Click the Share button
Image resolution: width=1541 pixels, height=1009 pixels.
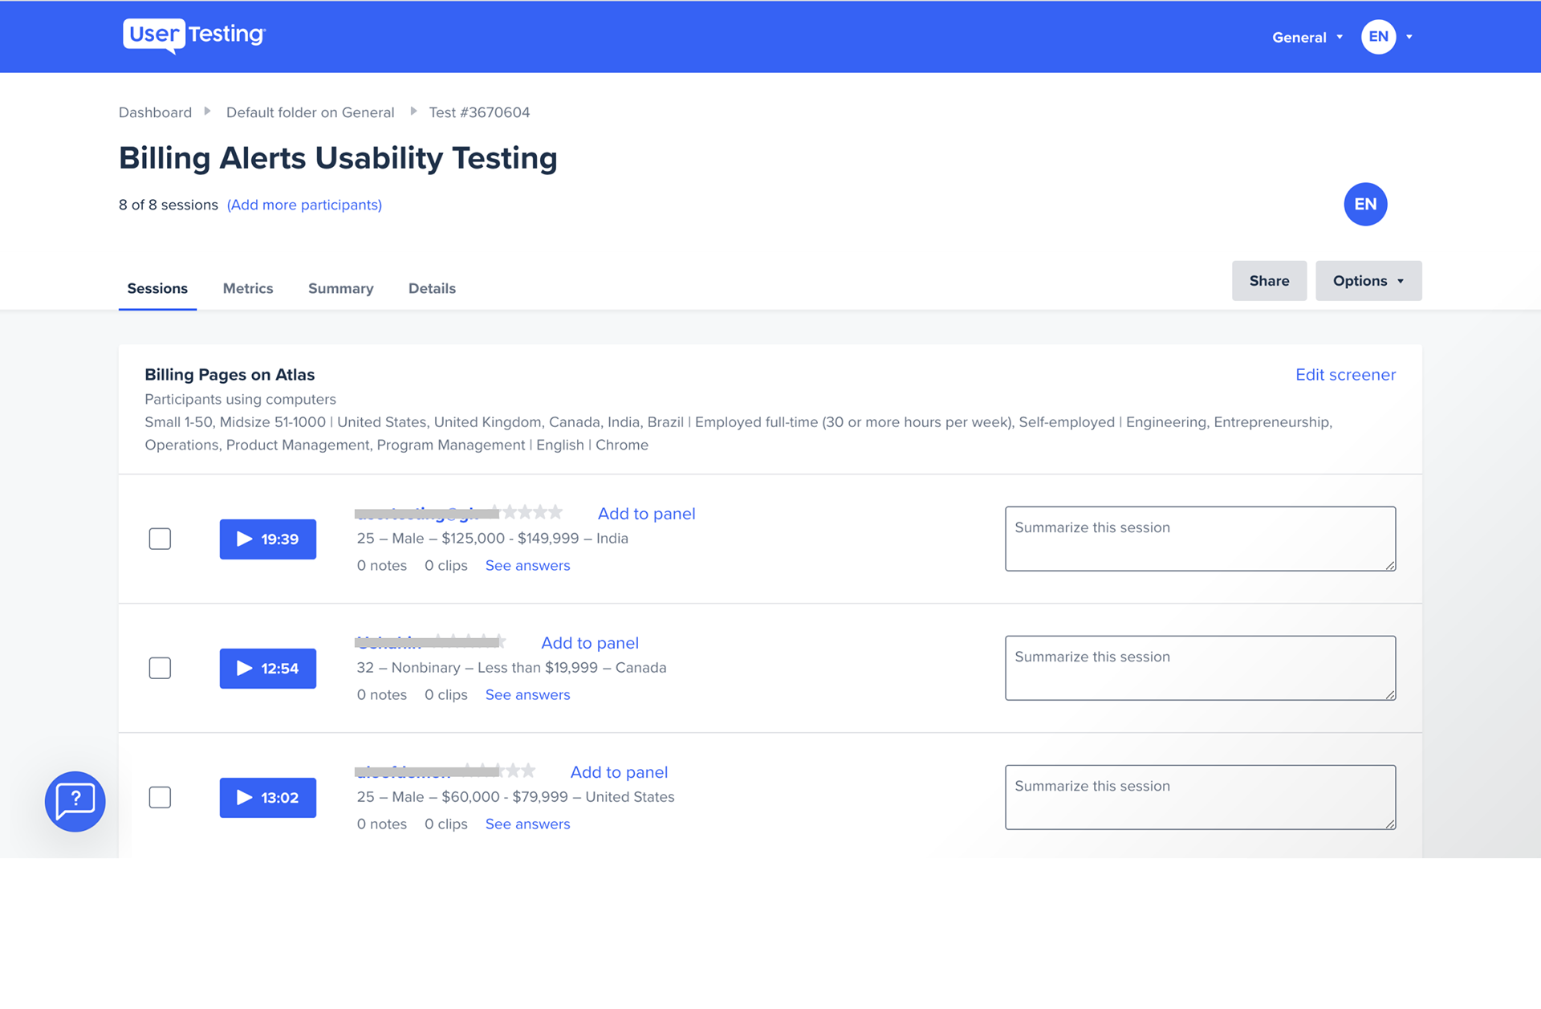click(1269, 280)
